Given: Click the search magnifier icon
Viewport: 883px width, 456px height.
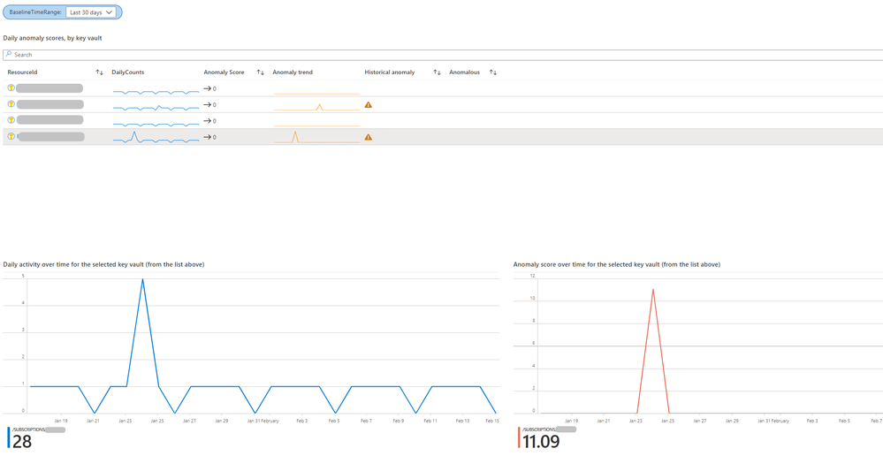Looking at the screenshot, I should [x=9, y=55].
